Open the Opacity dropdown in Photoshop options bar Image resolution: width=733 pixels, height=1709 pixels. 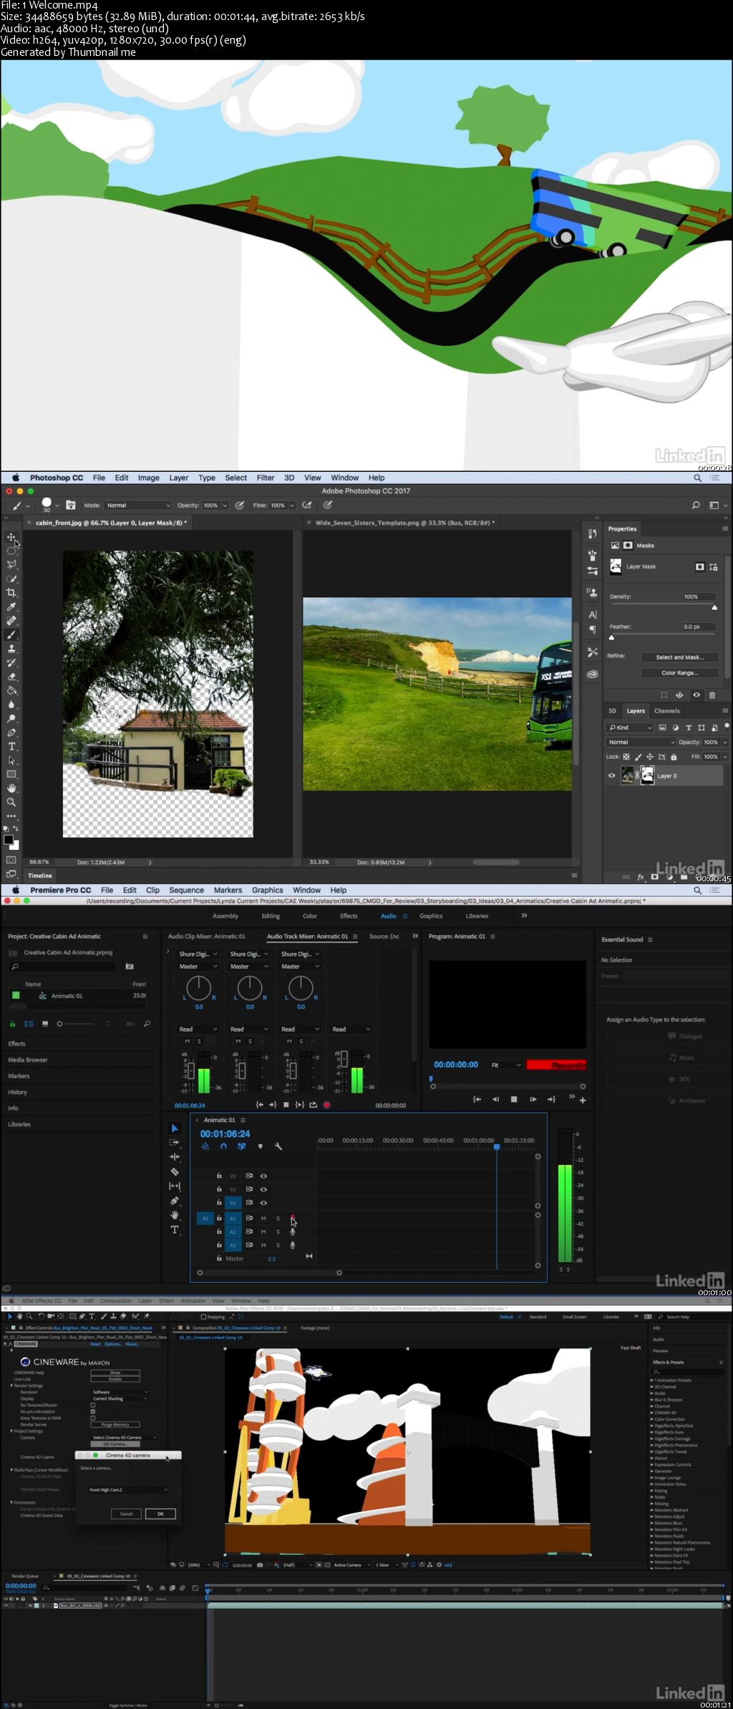225,505
